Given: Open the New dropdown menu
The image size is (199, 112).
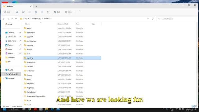Looking at the screenshot, I should click(7, 12).
